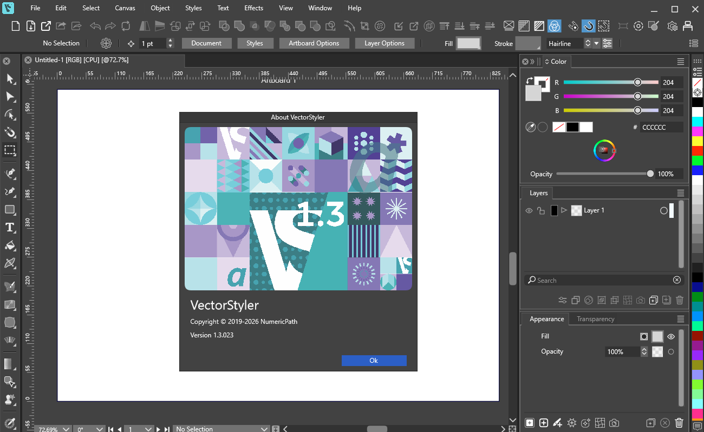Image resolution: width=704 pixels, height=432 pixels.
Task: Adjust the Opacity slider in Color panel
Action: (603, 174)
